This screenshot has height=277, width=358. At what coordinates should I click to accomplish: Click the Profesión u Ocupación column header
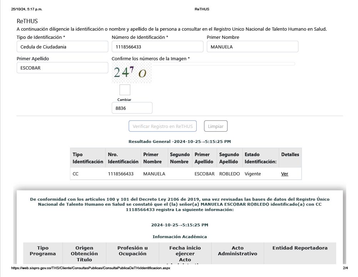(x=132, y=251)
